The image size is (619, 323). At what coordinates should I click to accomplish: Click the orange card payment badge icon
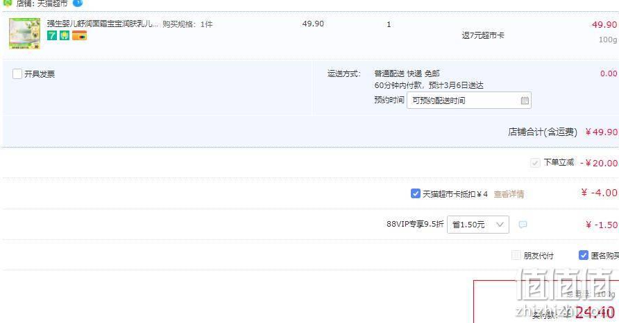coord(79,35)
